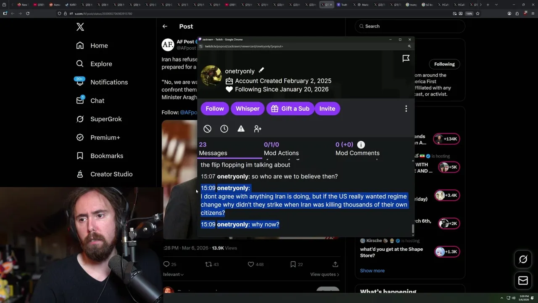538x303 pixels.
Task: Open Explore in the X sidebar
Action: tap(94, 64)
